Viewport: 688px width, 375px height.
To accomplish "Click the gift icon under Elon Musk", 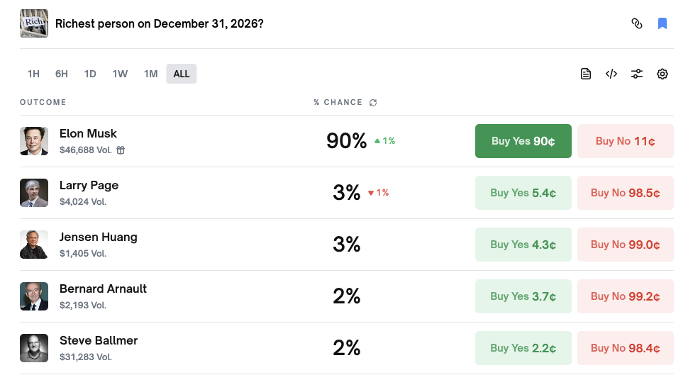I will point(121,150).
